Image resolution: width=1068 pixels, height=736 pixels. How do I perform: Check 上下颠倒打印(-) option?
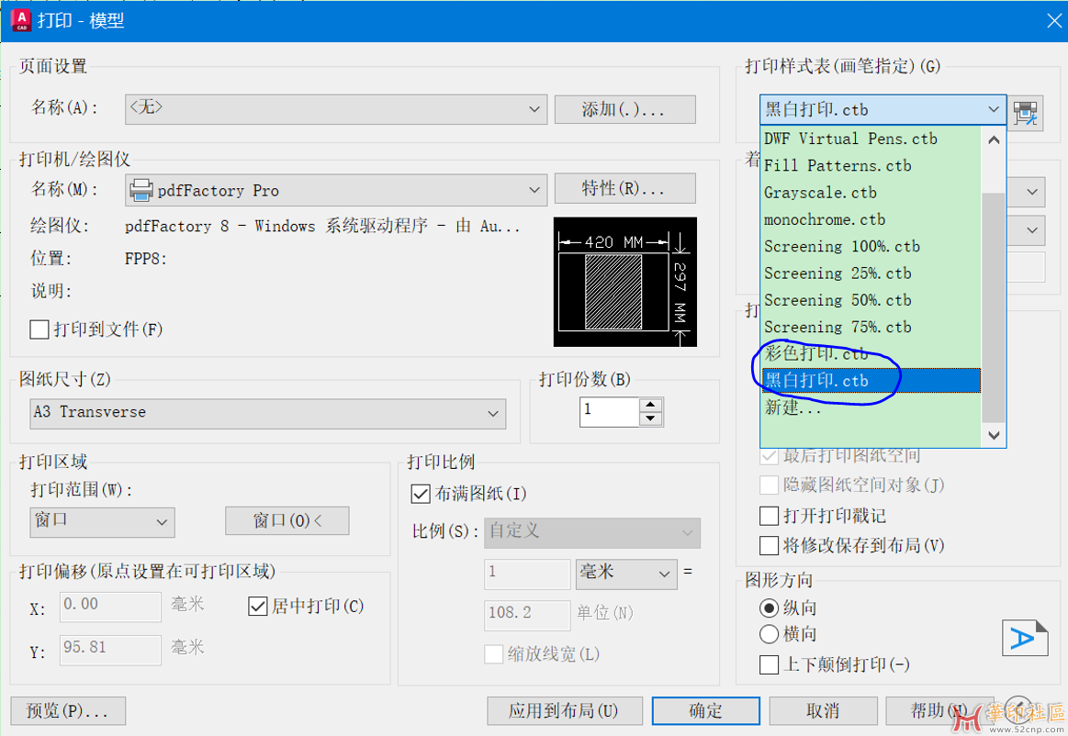(x=769, y=664)
